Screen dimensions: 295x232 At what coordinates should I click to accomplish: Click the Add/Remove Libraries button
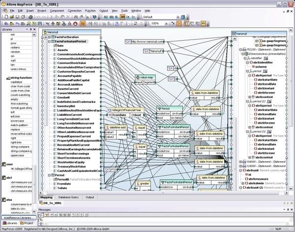pos(19,218)
